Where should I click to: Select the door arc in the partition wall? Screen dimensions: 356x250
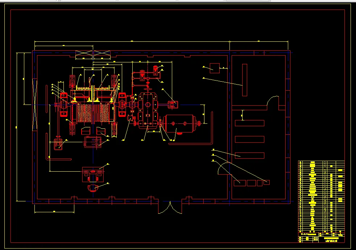[223, 169]
